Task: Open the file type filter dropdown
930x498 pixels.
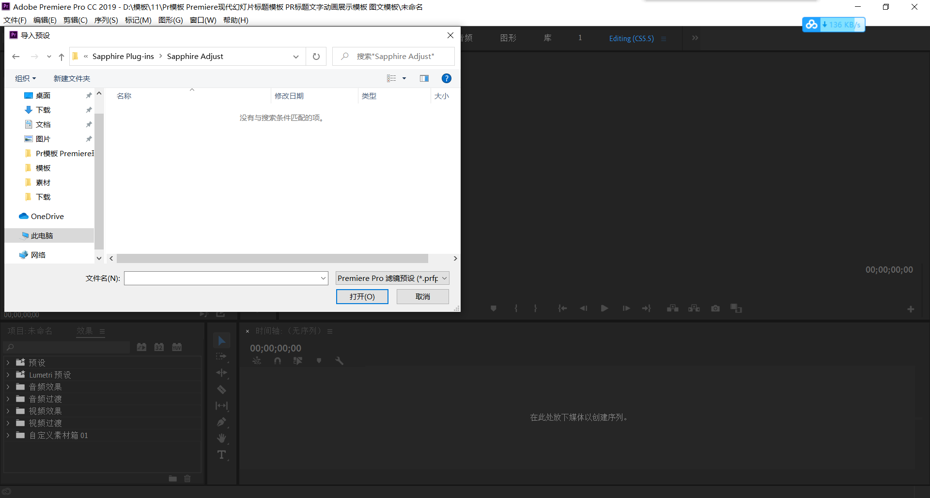Action: 392,278
